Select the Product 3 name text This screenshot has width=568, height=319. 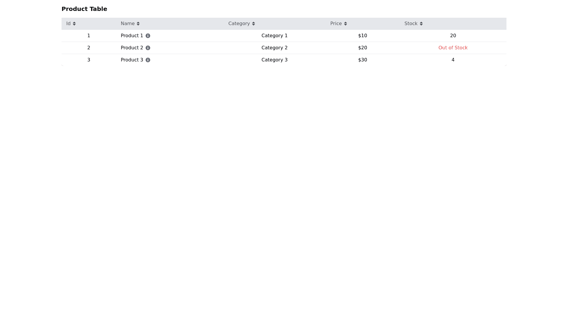[x=132, y=60]
